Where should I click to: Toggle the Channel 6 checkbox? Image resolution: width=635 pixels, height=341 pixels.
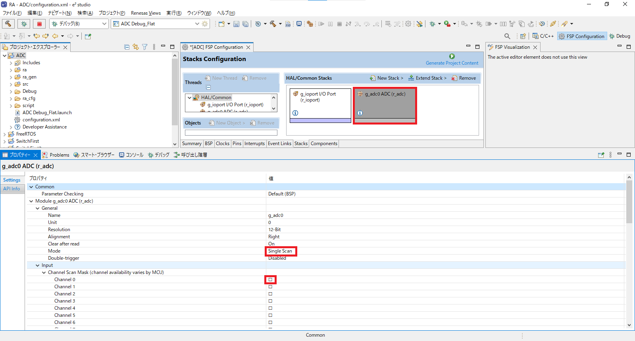[270, 322]
